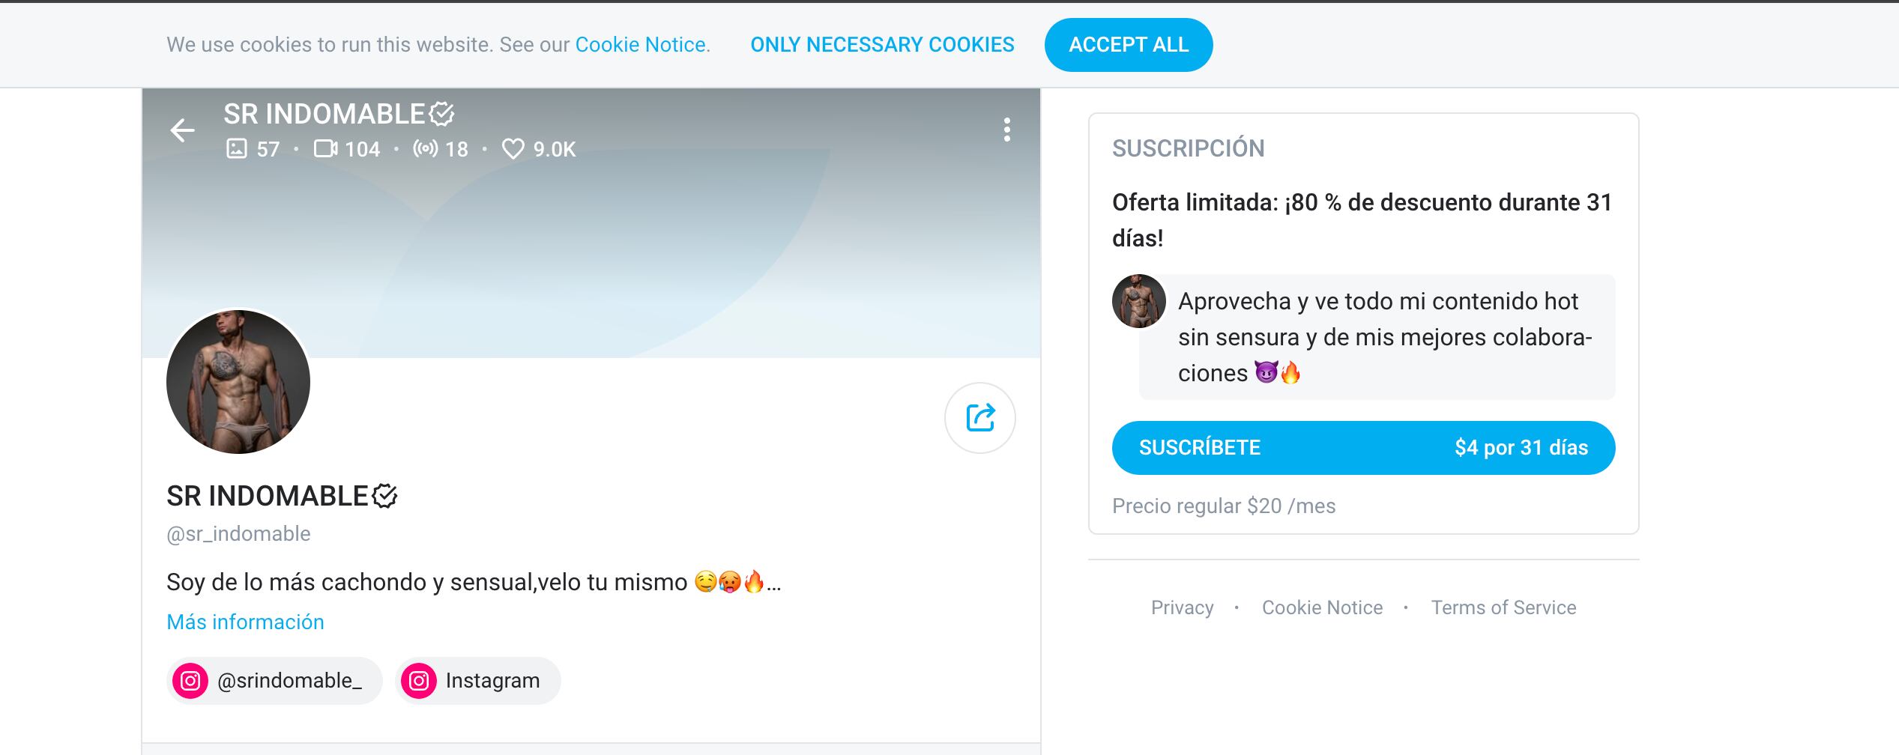The width and height of the screenshot is (1899, 755).
Task: Click footer Cookie Notice link
Action: tap(1322, 607)
